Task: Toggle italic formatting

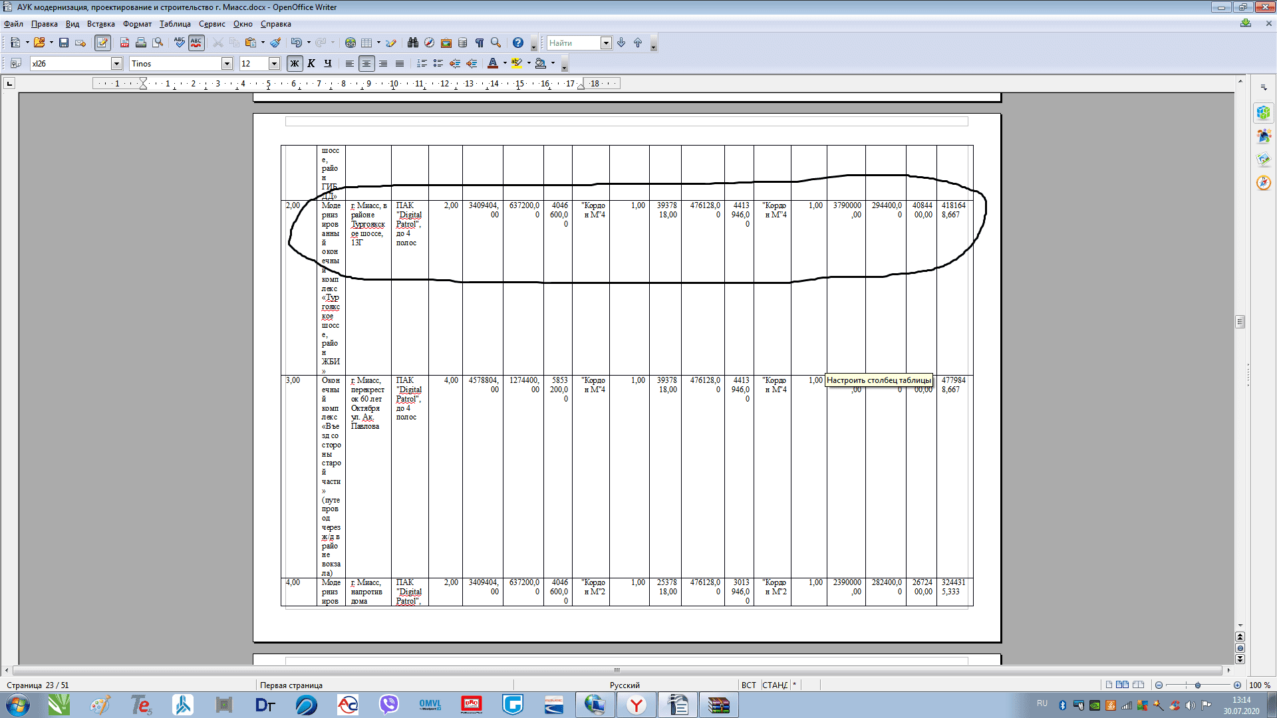Action: (x=311, y=63)
